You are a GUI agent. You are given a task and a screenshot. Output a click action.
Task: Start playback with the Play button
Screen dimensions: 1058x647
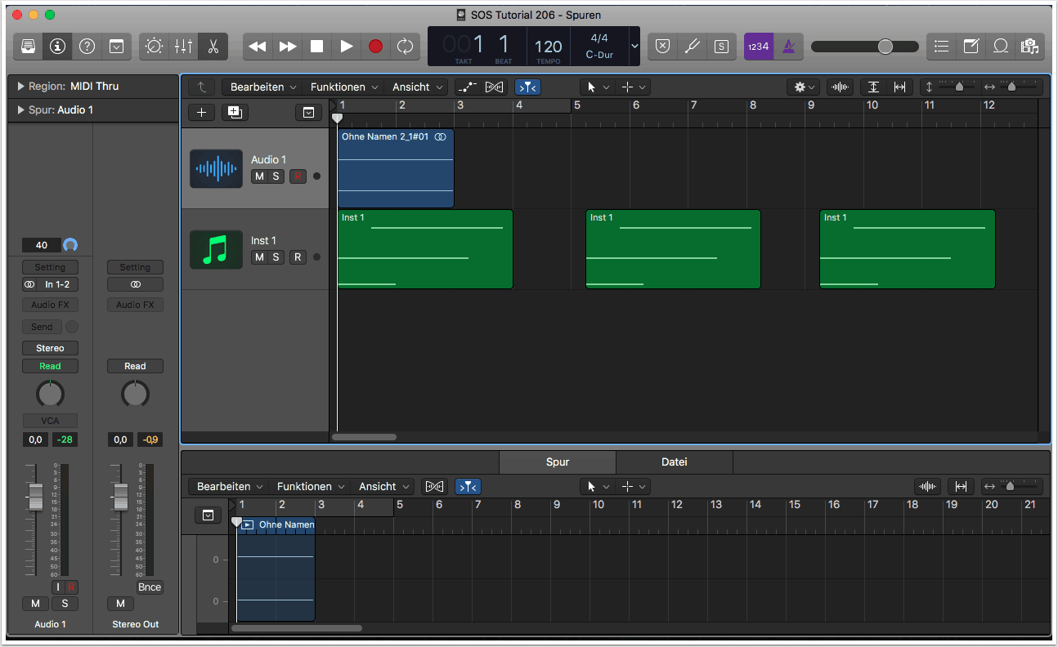pyautogui.click(x=347, y=47)
